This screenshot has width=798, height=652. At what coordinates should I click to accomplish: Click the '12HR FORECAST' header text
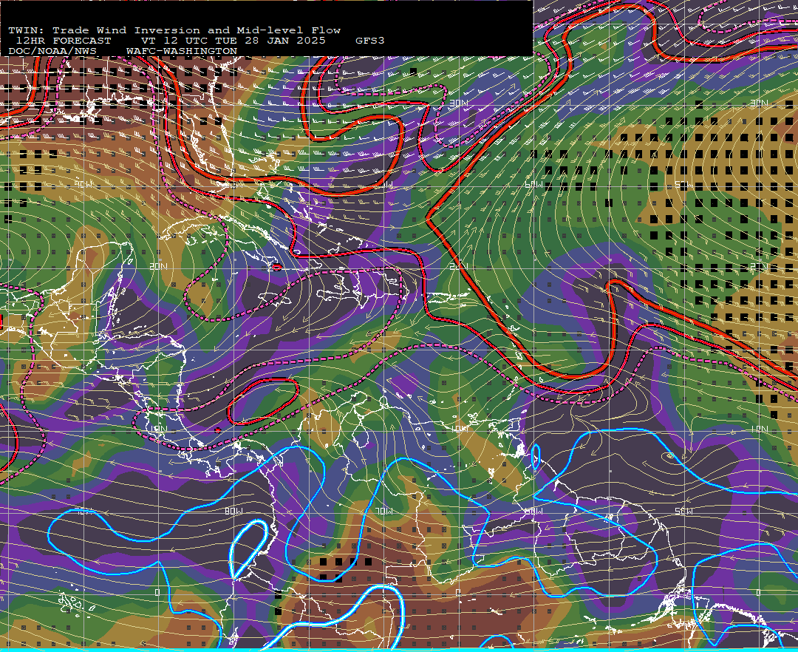[x=64, y=41]
